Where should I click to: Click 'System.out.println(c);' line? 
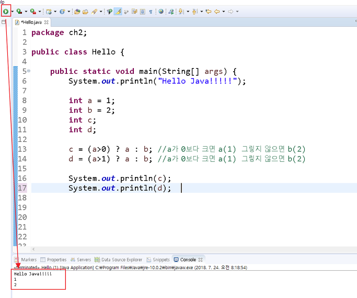tap(120, 179)
